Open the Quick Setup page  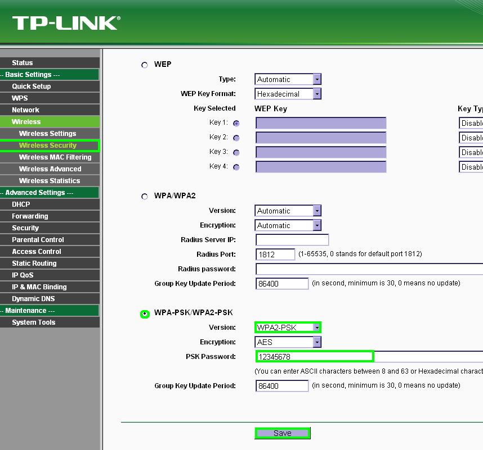31,87
